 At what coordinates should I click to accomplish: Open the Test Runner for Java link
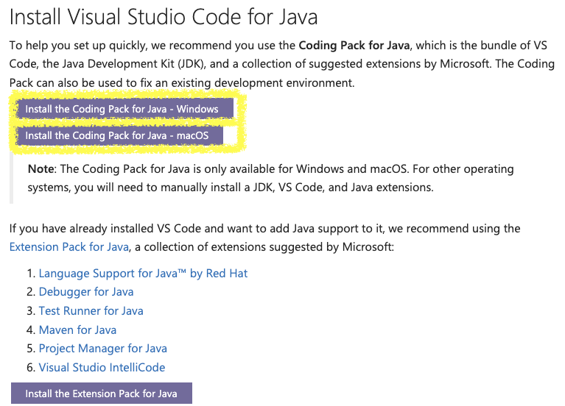91,310
